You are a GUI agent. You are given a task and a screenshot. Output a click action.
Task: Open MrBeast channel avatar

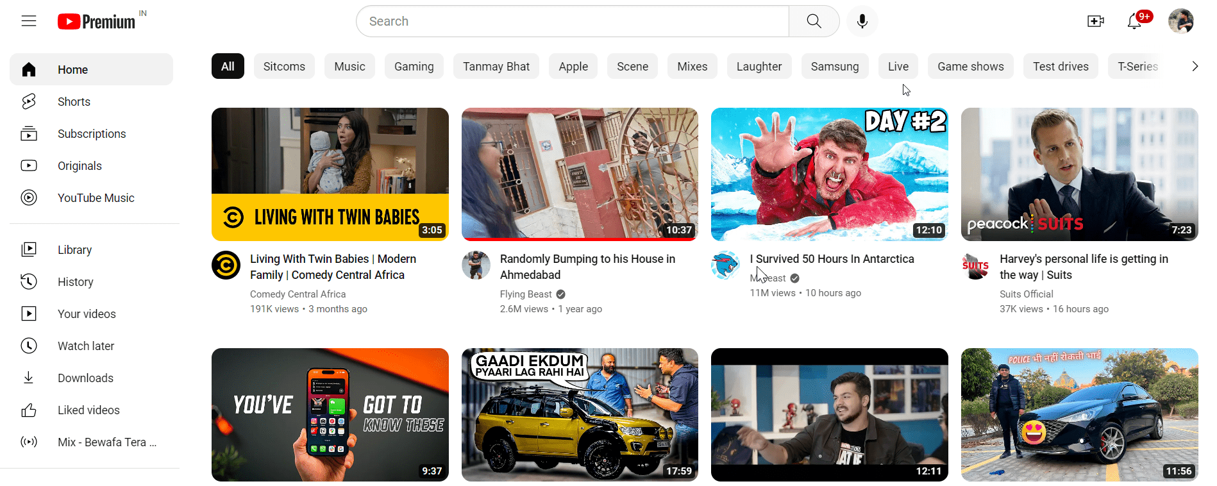[x=725, y=265]
